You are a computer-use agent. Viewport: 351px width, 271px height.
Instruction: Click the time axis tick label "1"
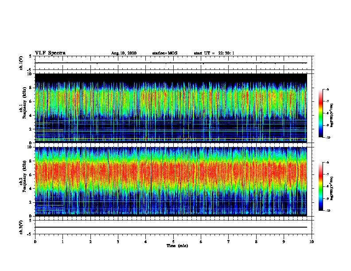tap(62, 242)
